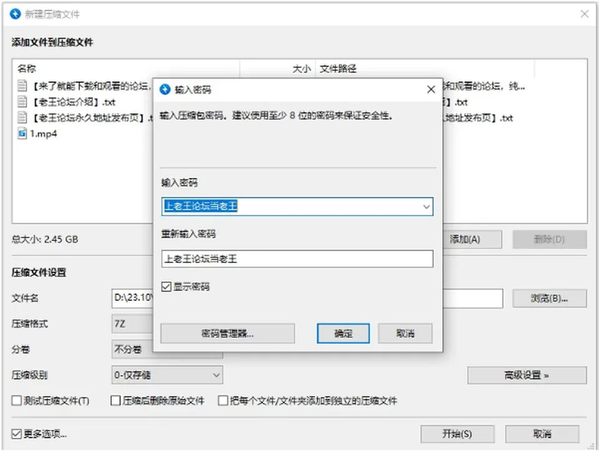599x451 pixels.
Task: Open the 压缩级别 dropdown
Action: (x=167, y=375)
